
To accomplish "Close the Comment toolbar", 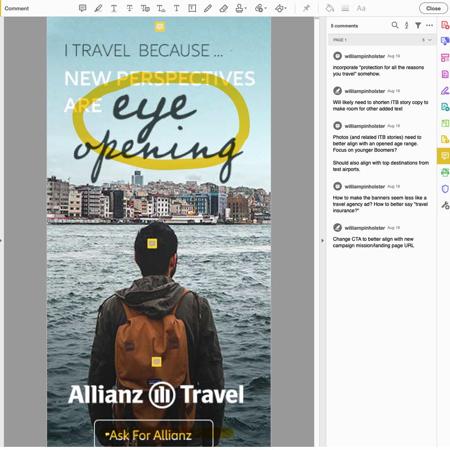I will [x=433, y=8].
